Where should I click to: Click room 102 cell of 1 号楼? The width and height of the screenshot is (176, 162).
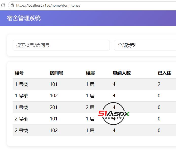(54, 96)
